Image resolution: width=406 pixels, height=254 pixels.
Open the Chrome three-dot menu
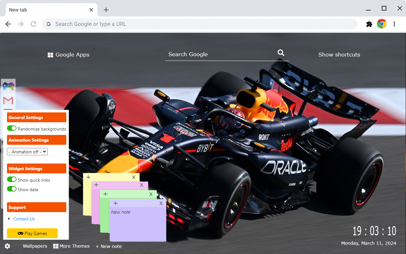(394, 24)
